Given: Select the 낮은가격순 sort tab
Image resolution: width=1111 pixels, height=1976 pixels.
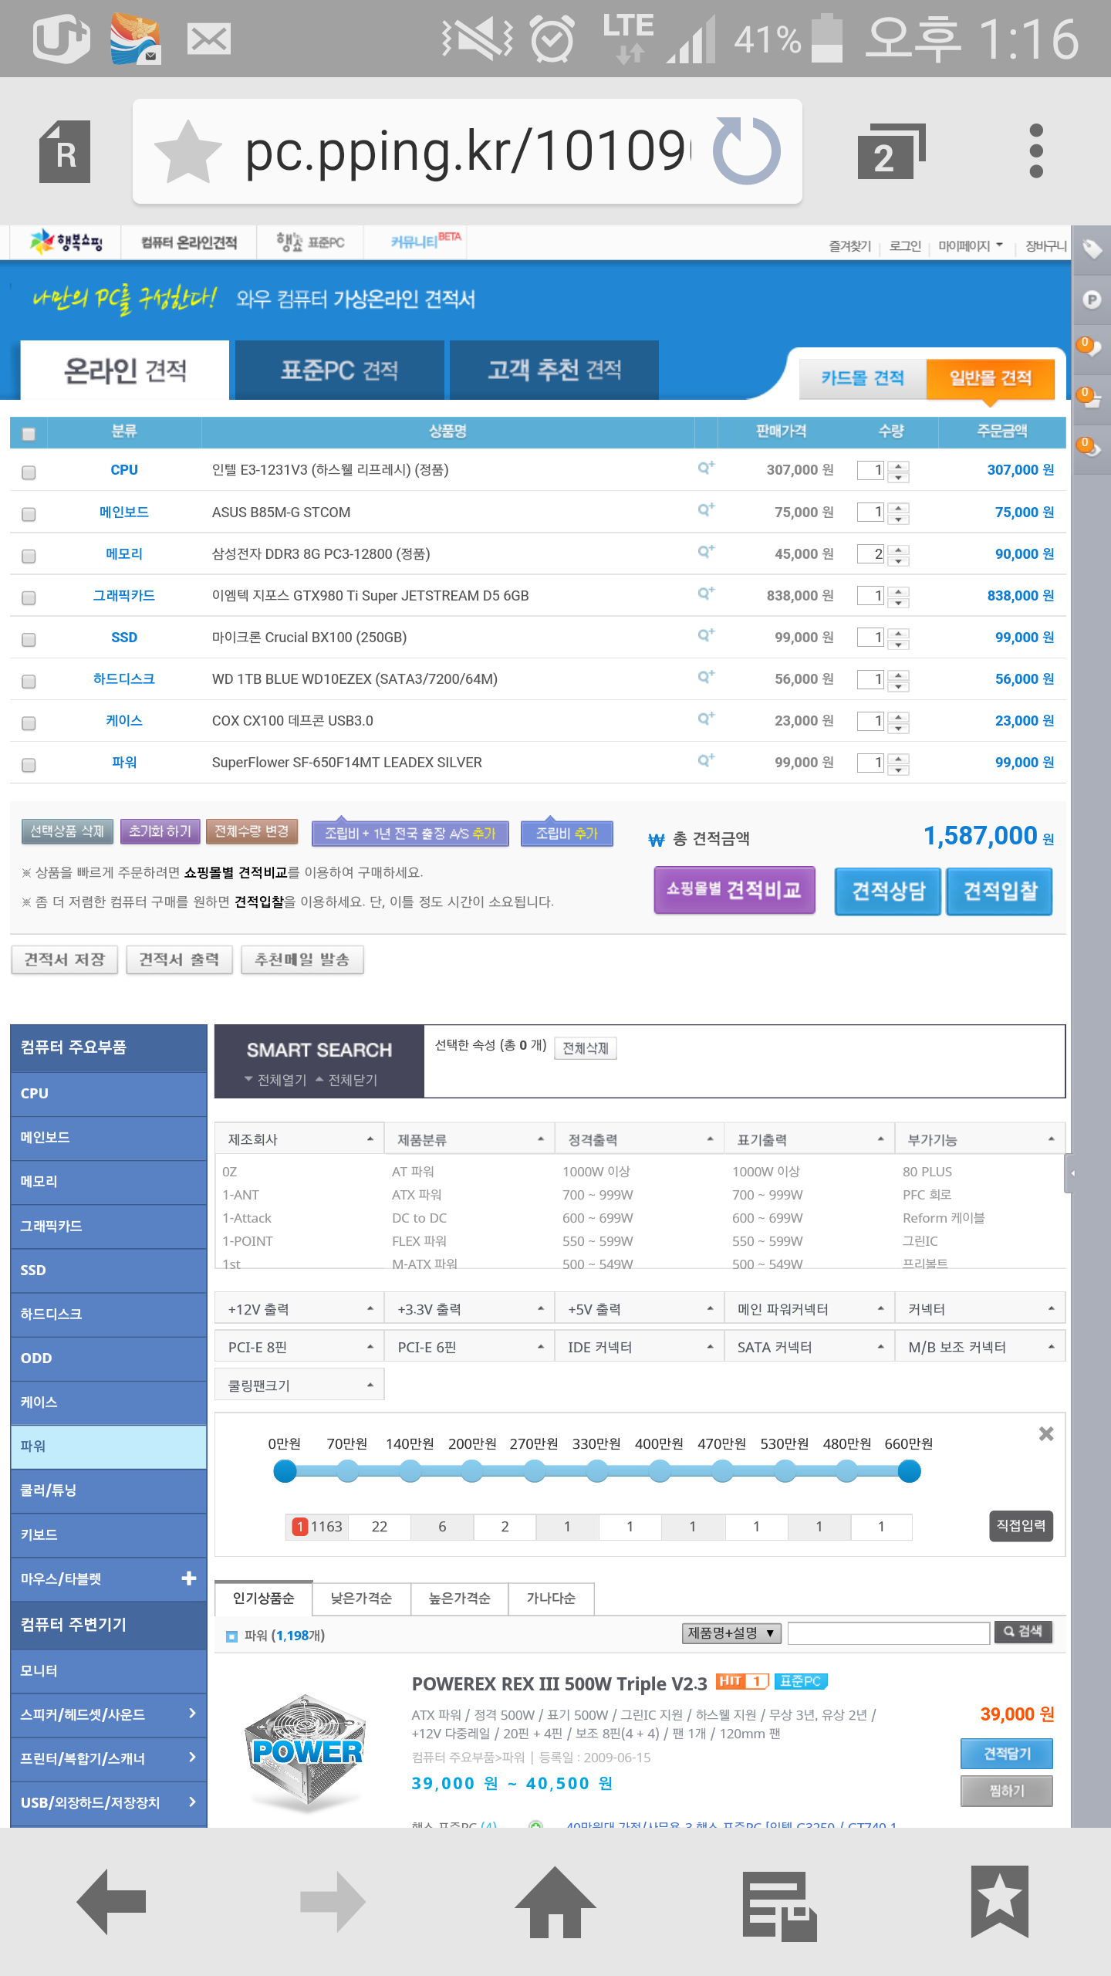Looking at the screenshot, I should [x=361, y=1598].
